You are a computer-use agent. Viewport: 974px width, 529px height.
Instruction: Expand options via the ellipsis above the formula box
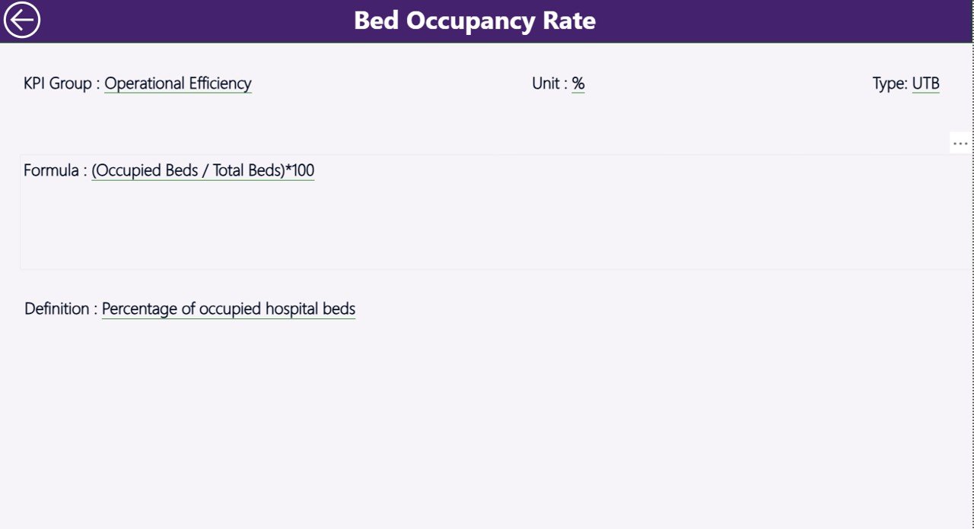tap(960, 143)
